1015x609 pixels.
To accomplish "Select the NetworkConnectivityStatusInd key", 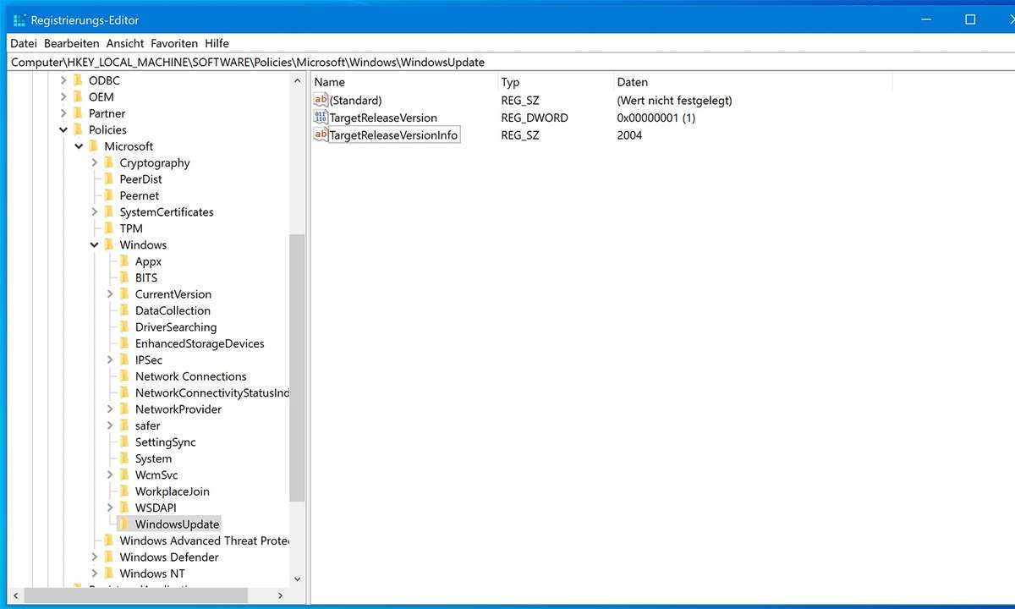I will click(211, 392).
